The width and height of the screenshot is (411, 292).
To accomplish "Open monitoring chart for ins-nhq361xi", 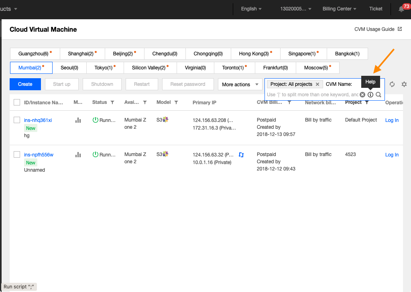I will click(78, 120).
